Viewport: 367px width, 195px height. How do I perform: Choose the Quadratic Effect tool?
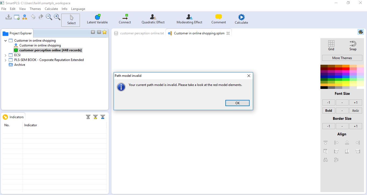[x=153, y=19]
